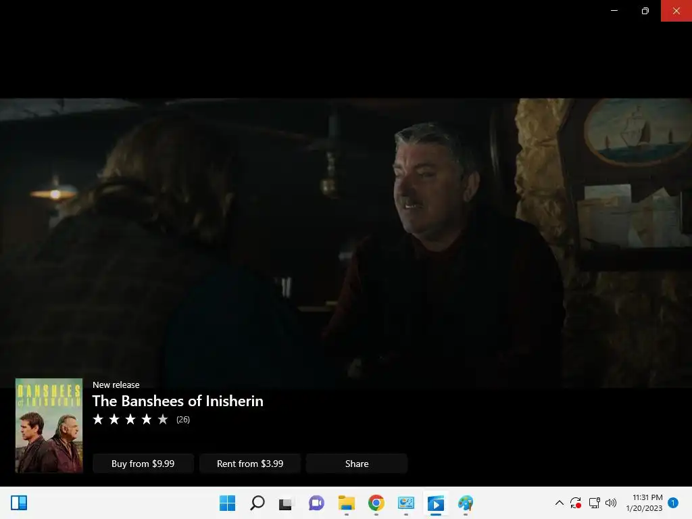Open the Control Panel taskbar icon
This screenshot has width=692, height=519.
tap(406, 503)
